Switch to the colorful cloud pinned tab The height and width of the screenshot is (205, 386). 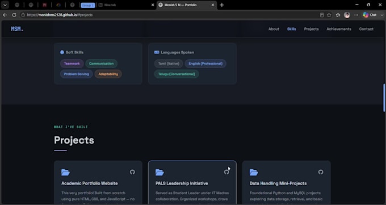tap(58, 5)
